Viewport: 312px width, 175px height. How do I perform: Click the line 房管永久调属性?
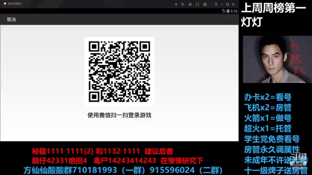[272, 150]
